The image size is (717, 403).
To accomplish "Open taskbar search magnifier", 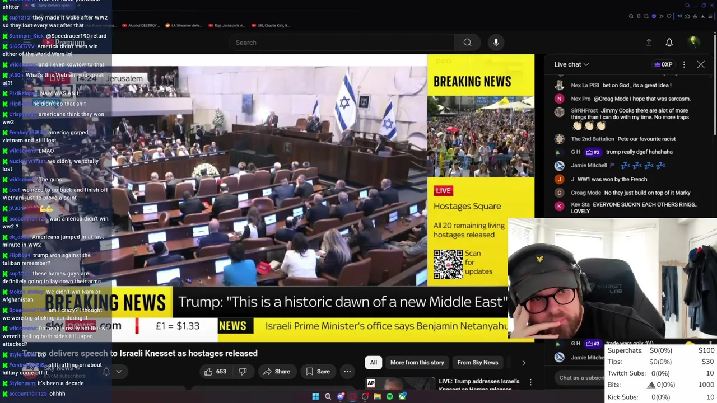I will 328,396.
